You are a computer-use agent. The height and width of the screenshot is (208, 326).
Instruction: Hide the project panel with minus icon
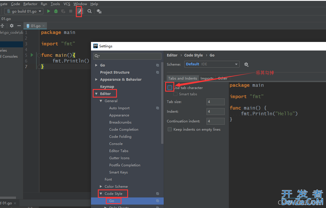coord(19,26)
